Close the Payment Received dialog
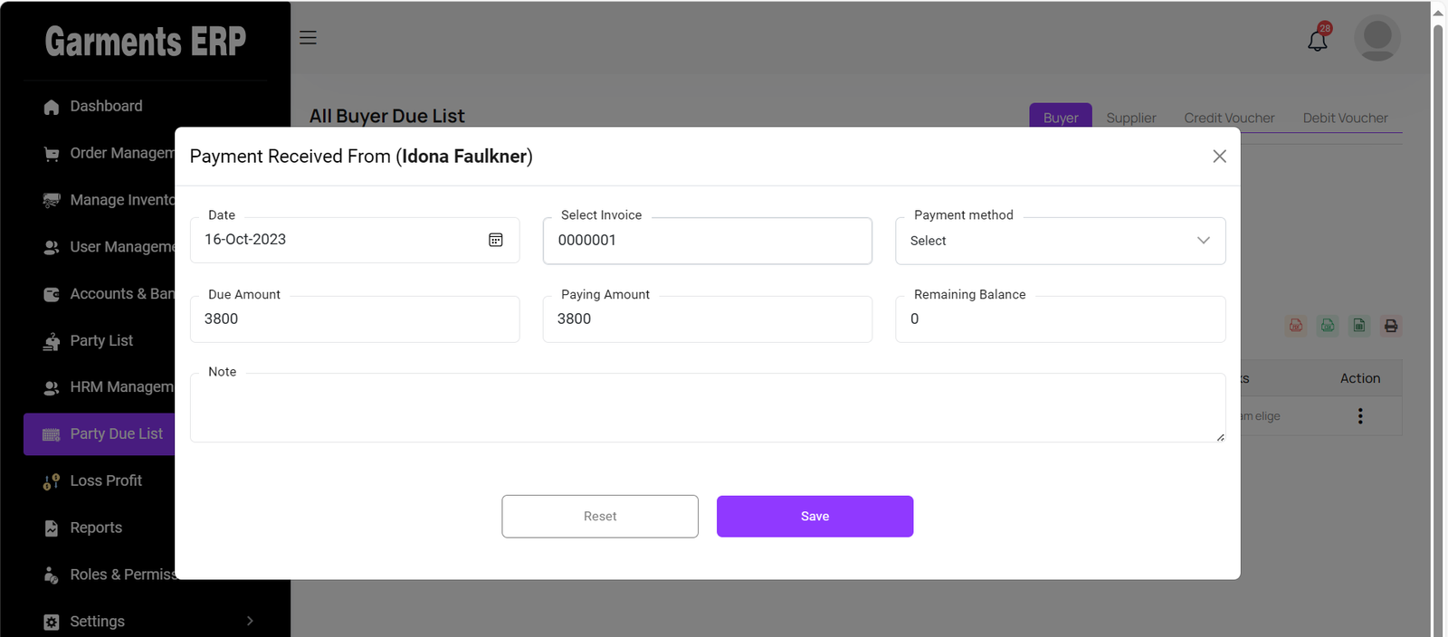This screenshot has width=1448, height=637. point(1219,157)
